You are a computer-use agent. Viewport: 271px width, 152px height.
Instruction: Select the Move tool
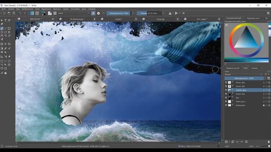click(6, 44)
